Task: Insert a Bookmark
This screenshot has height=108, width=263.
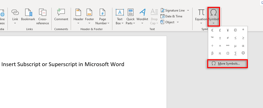Action: point(28,13)
